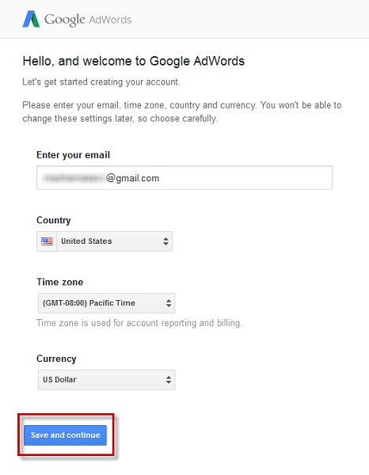Click the Time zone selector arrows

click(169, 303)
